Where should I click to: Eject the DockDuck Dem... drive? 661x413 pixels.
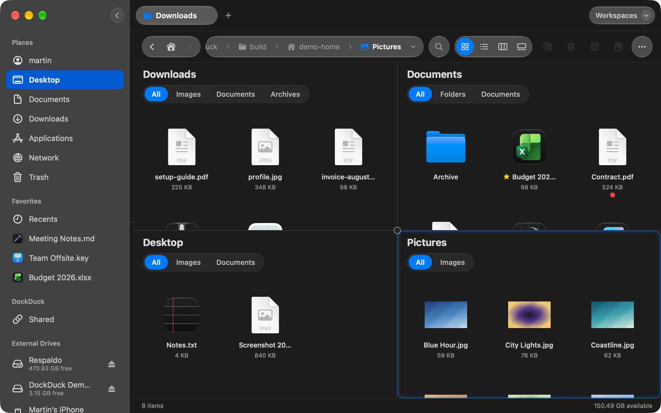(x=112, y=389)
